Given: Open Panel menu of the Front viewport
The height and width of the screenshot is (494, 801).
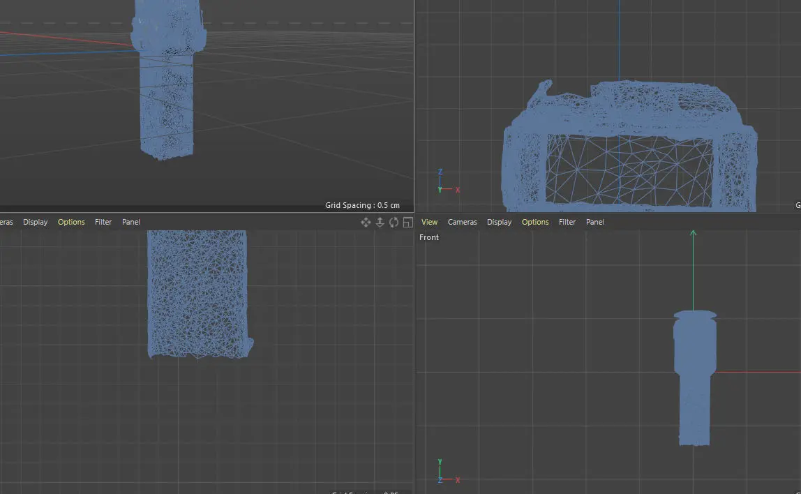Looking at the screenshot, I should tap(594, 222).
